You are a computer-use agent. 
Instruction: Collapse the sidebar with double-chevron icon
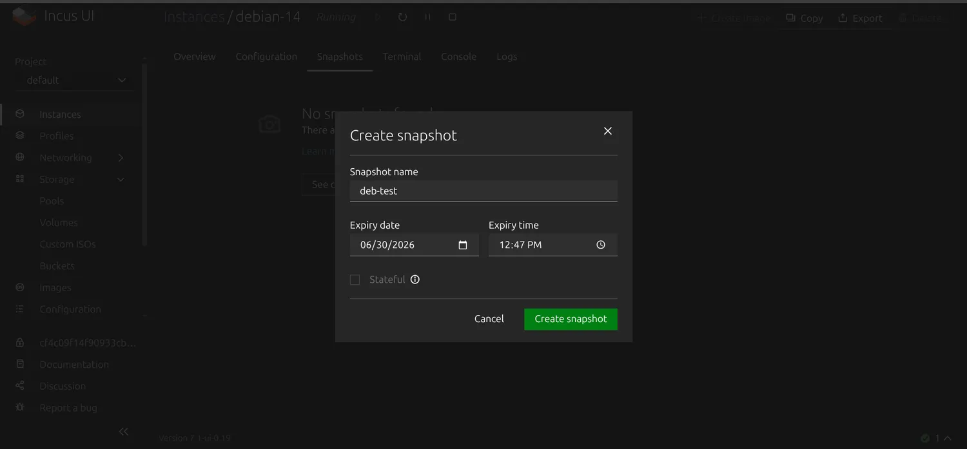tap(124, 432)
